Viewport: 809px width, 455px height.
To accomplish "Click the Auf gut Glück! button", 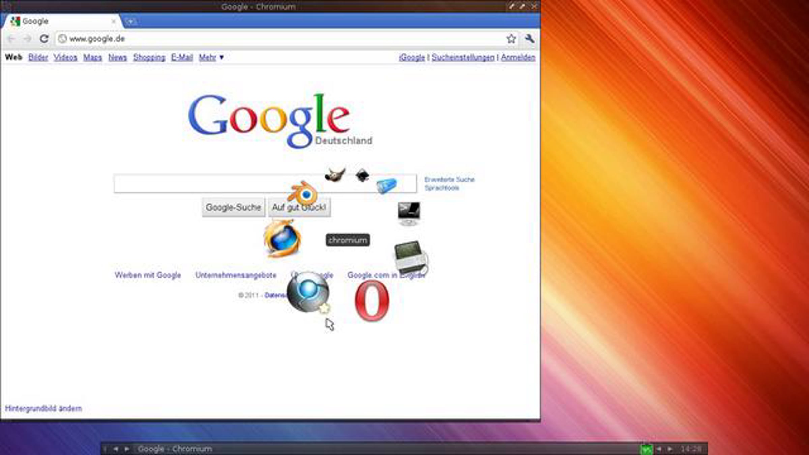I will 299,207.
